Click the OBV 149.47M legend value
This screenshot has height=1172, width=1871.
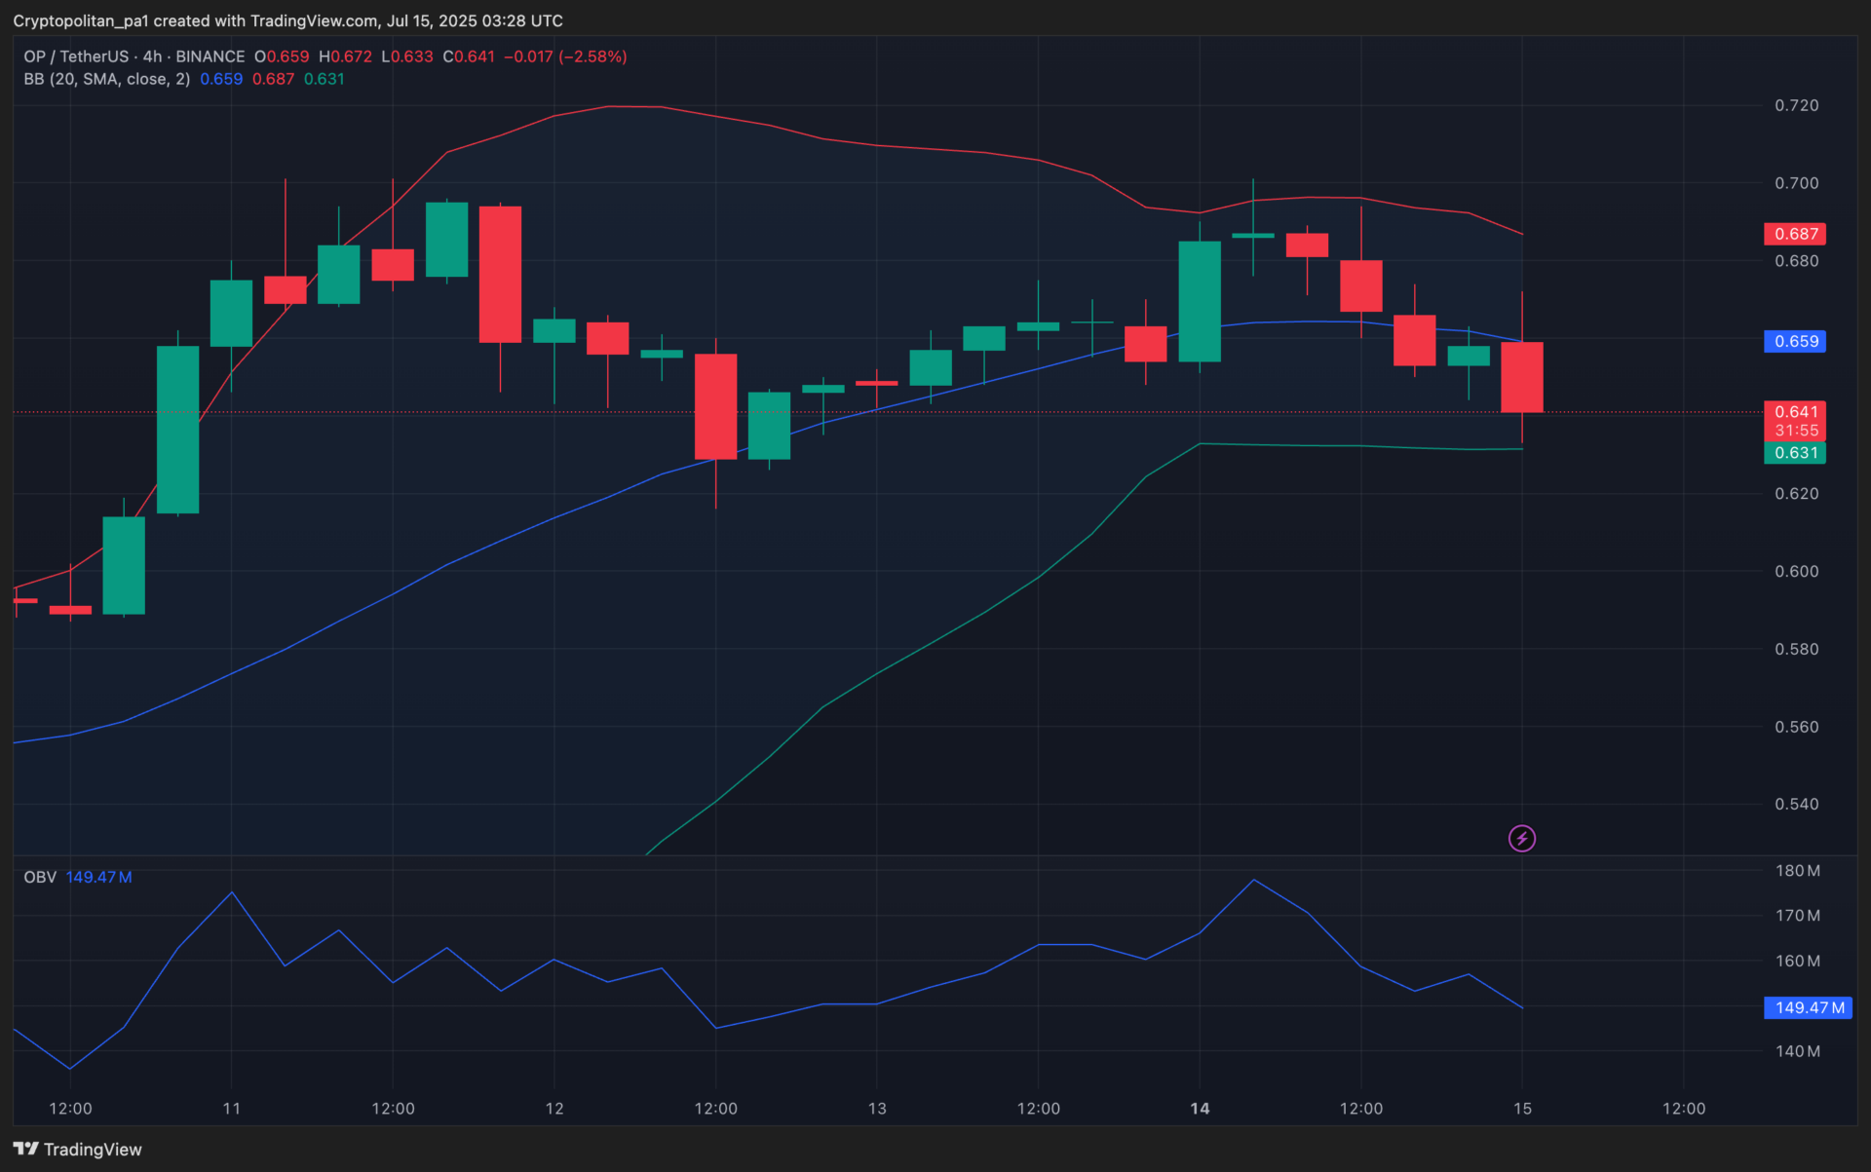click(x=98, y=877)
